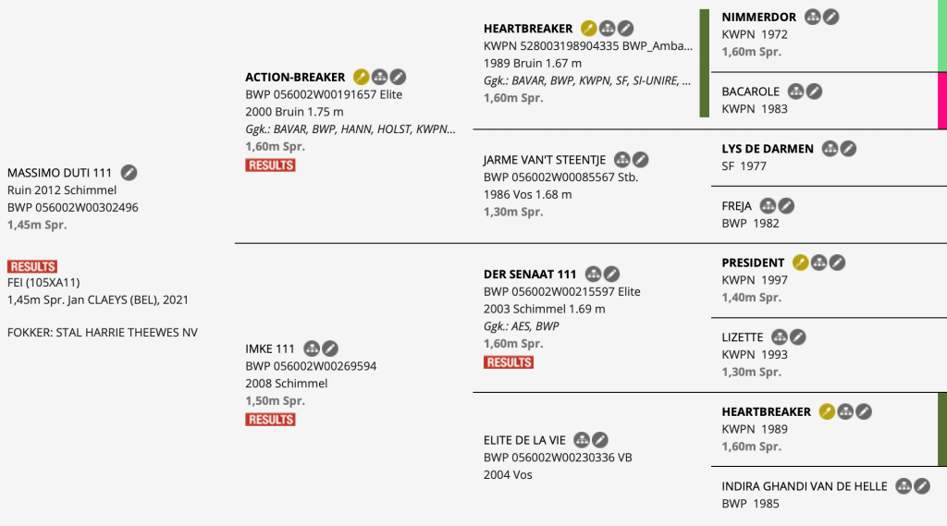Open the pedigree tree icon for Action-Breaker
This screenshot has width=947, height=526.
pyautogui.click(x=379, y=77)
